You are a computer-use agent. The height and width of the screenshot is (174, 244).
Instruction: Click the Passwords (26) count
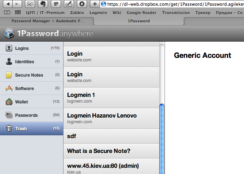(56, 115)
